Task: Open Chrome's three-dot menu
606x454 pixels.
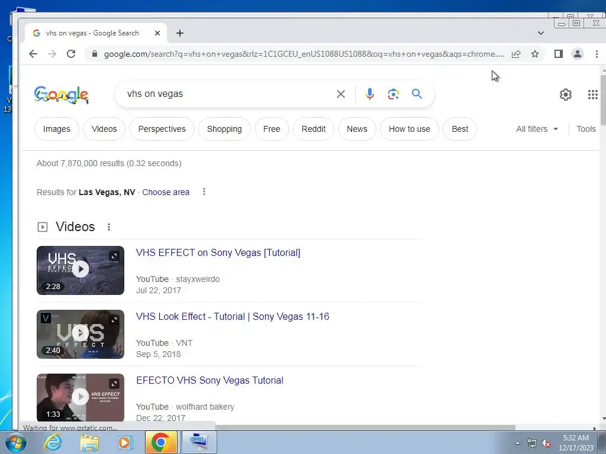Action: click(x=597, y=54)
